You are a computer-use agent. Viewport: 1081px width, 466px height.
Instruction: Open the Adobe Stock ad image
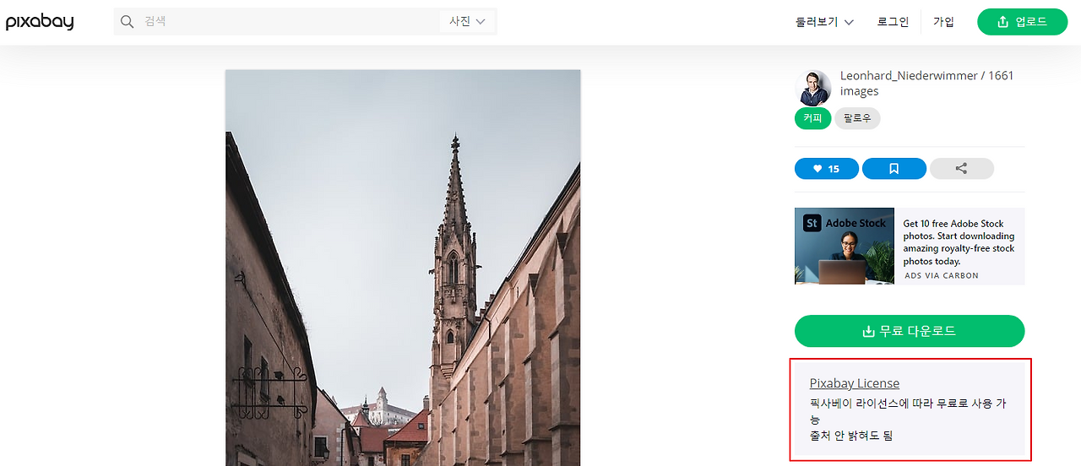845,246
